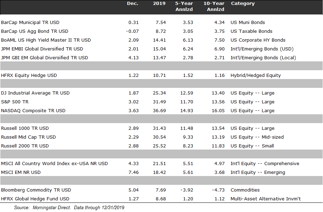The width and height of the screenshot is (323, 212).
Task: Click BarCap Municipal 10-year value 4.34
Action: tap(219, 22)
